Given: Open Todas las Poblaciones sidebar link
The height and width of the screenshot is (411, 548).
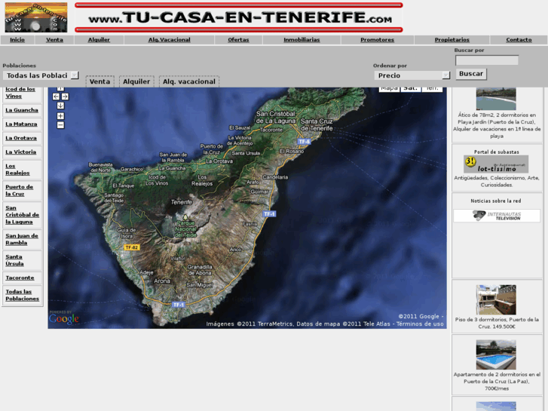Looking at the screenshot, I should click(22, 295).
